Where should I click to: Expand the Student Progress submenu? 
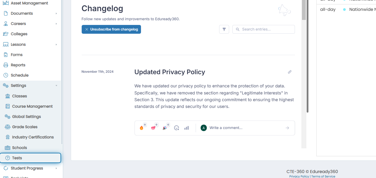[56, 168]
